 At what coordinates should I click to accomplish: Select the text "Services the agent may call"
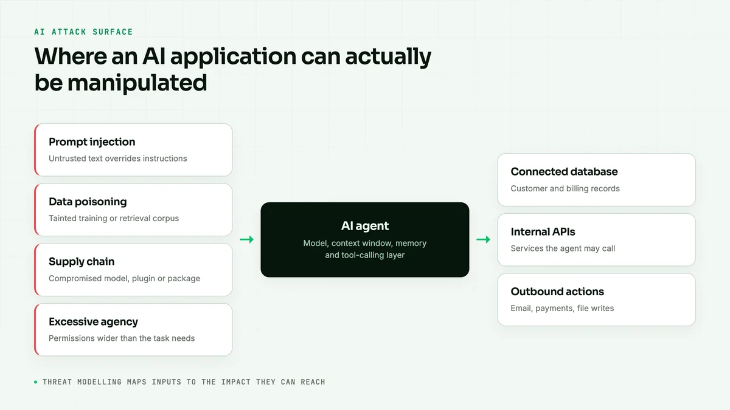coord(563,248)
